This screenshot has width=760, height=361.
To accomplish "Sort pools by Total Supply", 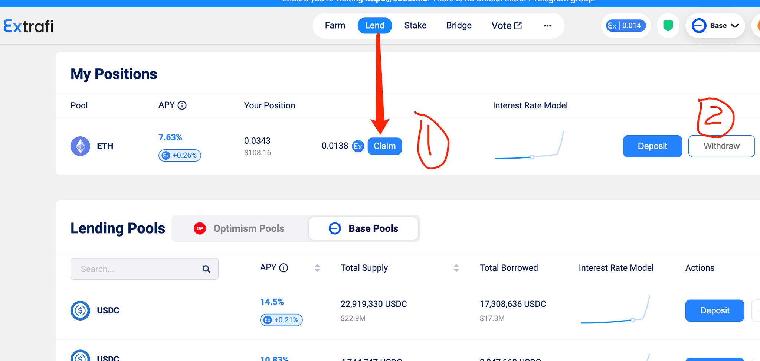I will tap(456, 268).
